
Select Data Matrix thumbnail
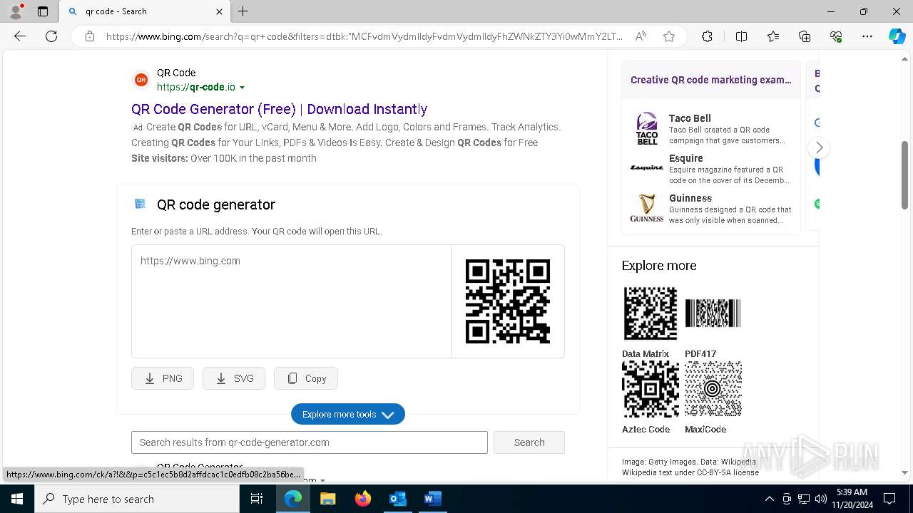point(650,313)
